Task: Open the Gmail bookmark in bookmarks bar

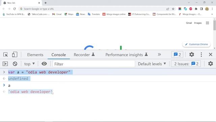Action: click(57, 14)
